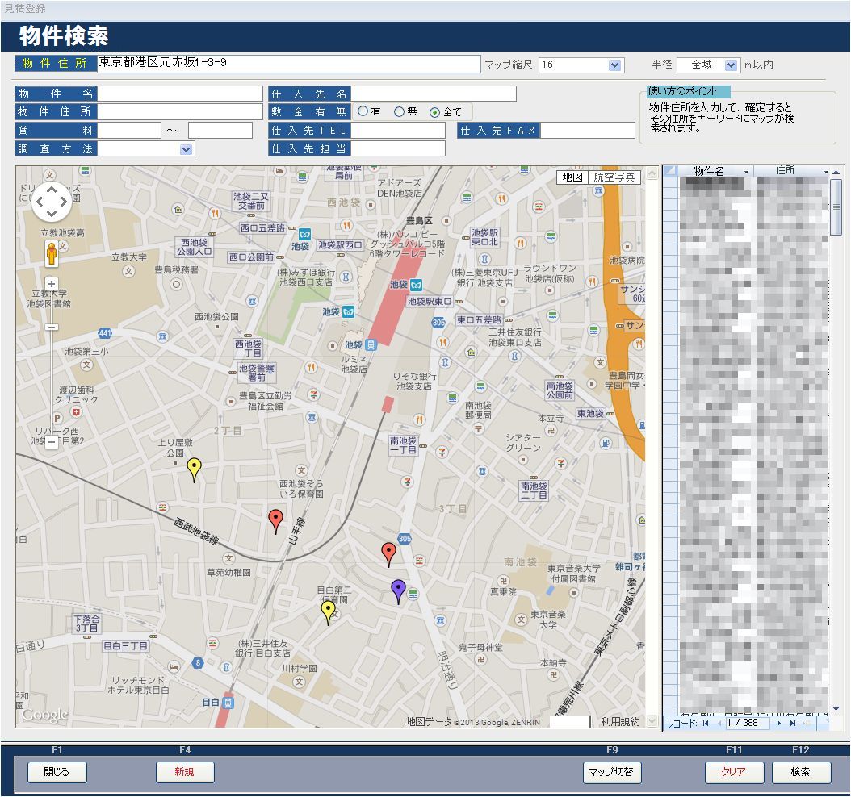Click the list vertical scrollbar thumb
This screenshot has width=851, height=797.
pos(836,207)
